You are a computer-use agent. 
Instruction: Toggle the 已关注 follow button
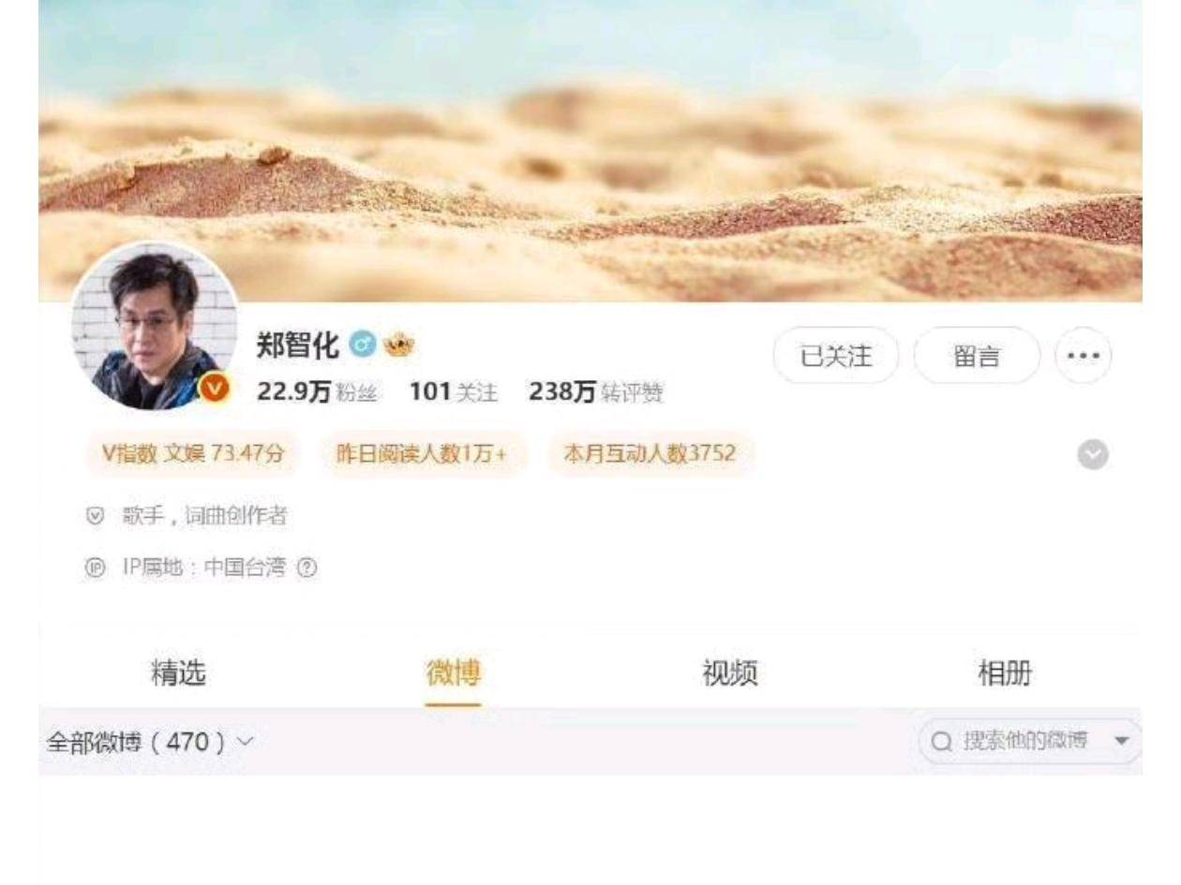[836, 356]
